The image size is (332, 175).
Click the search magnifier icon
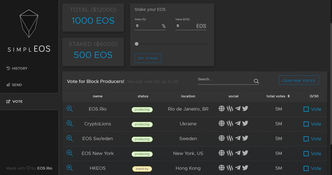click(256, 81)
